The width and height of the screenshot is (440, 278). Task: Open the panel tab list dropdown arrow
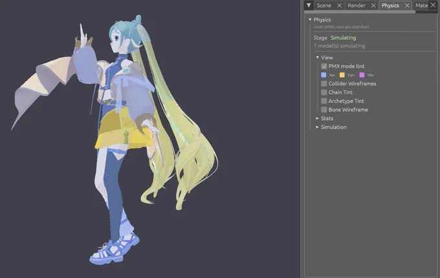click(309, 5)
